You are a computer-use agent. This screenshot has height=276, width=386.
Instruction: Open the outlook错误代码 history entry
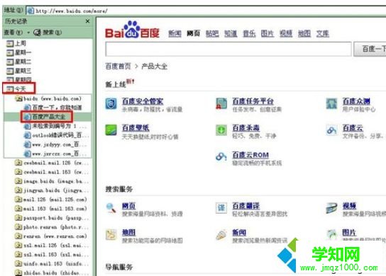tap(55, 135)
